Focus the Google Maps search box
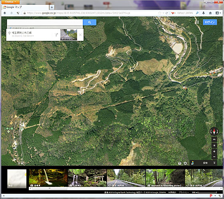 click(x=45, y=22)
